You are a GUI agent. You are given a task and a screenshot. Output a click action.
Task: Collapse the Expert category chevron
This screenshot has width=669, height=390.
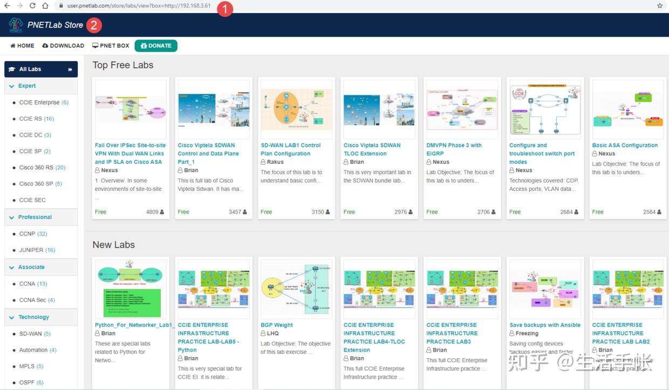click(12, 86)
